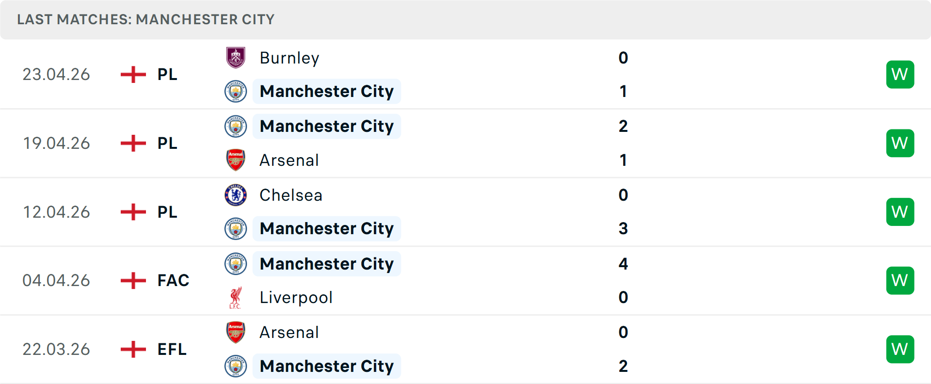Click the Chelsea club crest
Screen dimensions: 931x384
[x=236, y=195]
